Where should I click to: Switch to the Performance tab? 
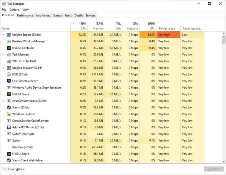coord(25,16)
